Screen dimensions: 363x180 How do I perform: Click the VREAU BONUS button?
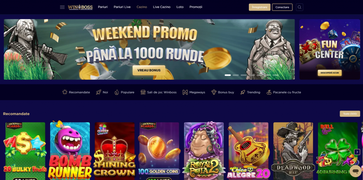pos(149,70)
